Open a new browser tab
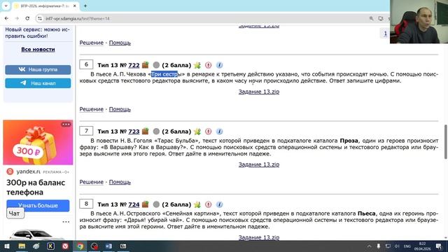 coord(85,6)
